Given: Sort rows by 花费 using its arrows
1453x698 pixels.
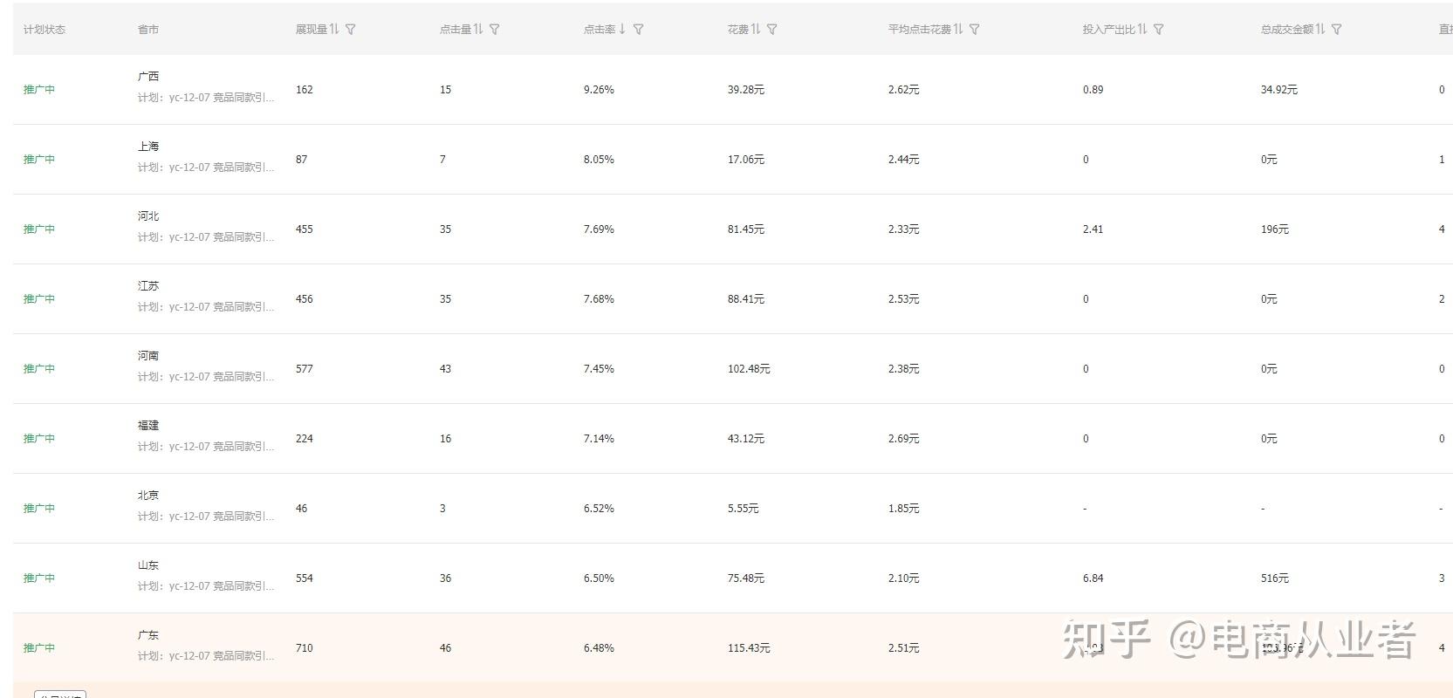Looking at the screenshot, I should point(756,30).
